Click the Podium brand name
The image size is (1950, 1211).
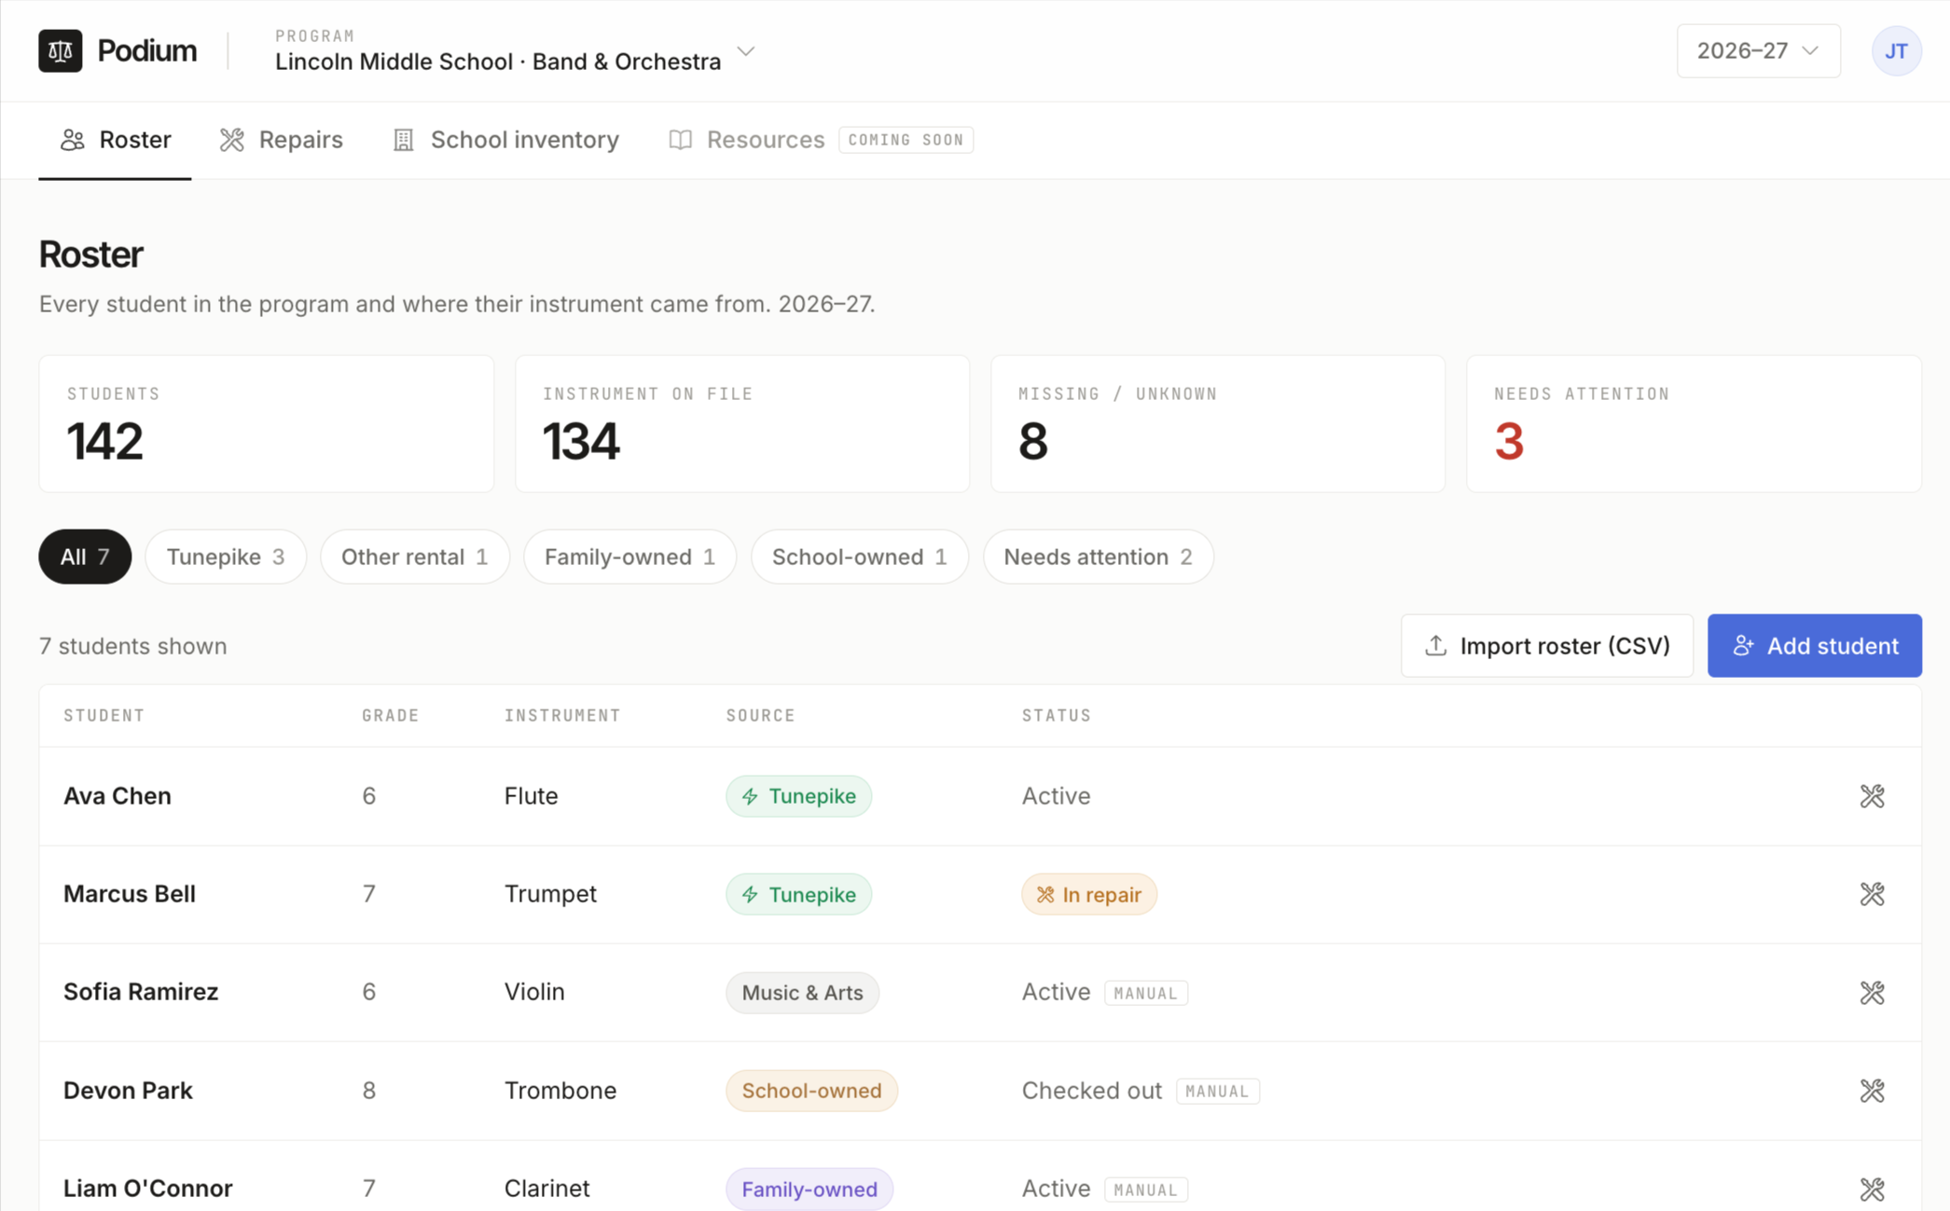(147, 50)
